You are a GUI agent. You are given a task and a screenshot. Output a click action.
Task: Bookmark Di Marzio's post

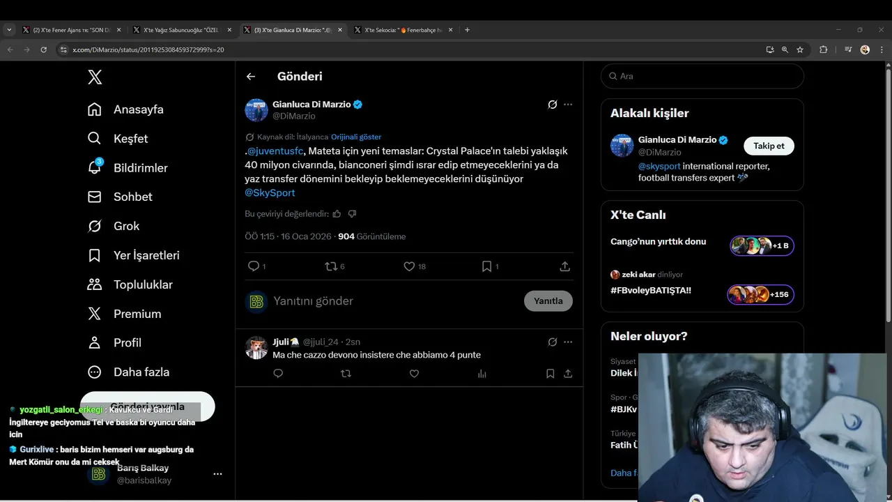[486, 266]
